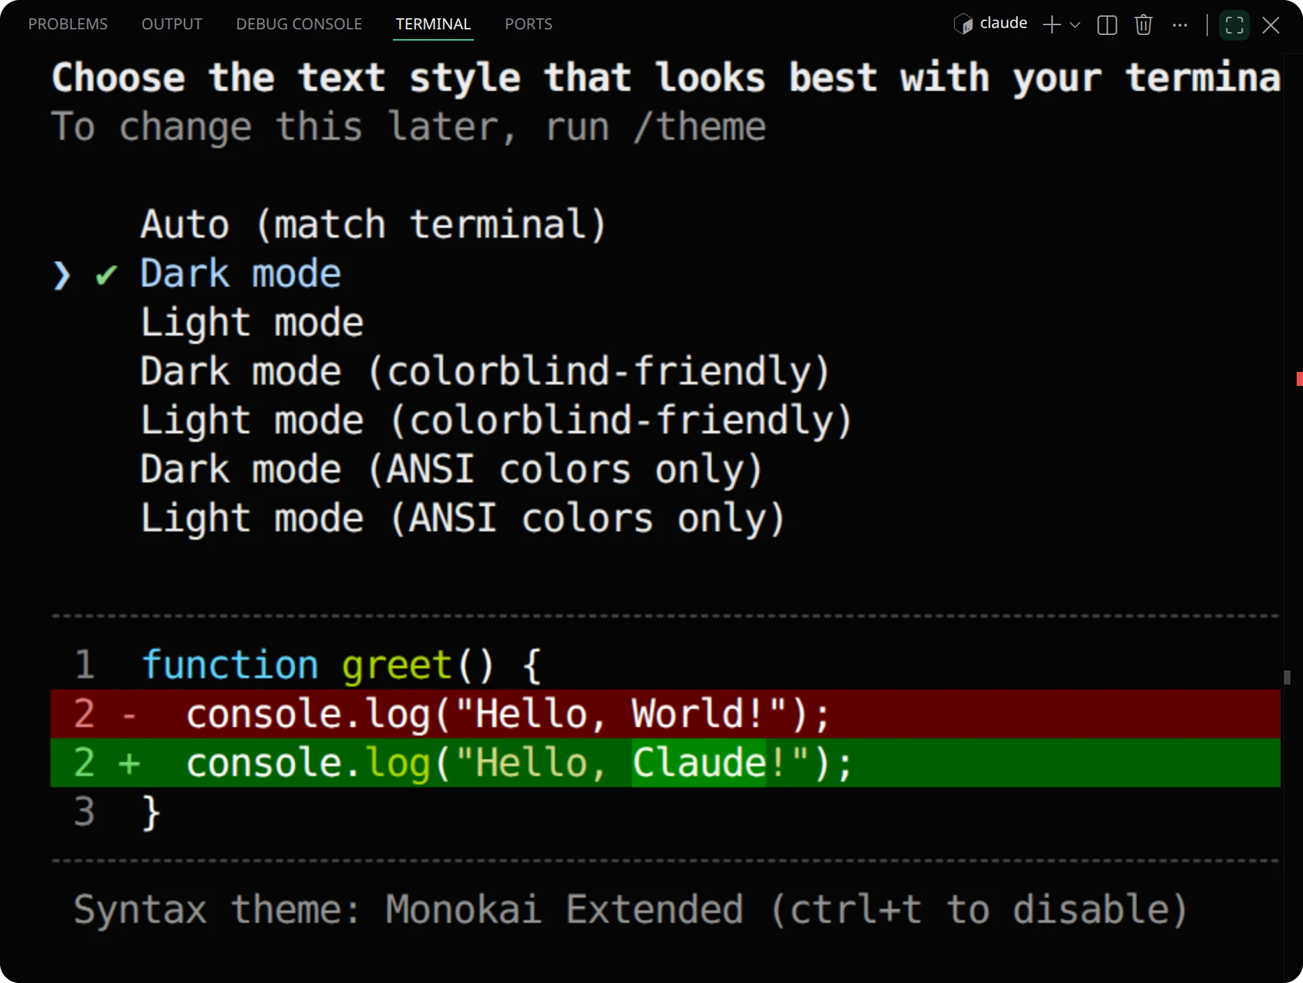Click the terminal scrollbar thumb
Screen dimensions: 1303x983
1287,677
